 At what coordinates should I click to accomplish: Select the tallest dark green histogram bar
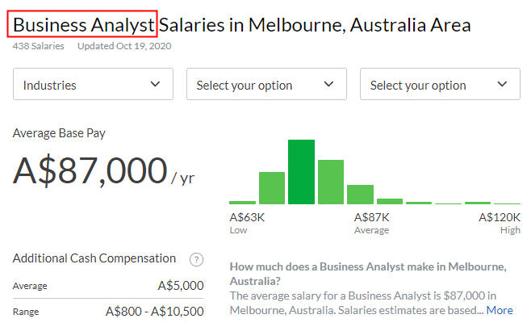(x=301, y=172)
